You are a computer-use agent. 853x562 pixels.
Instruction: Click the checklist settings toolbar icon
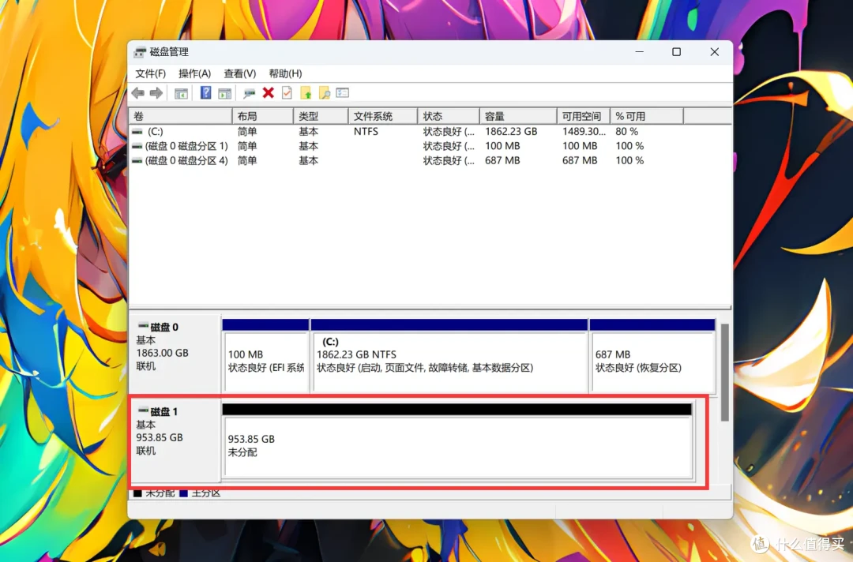[342, 93]
